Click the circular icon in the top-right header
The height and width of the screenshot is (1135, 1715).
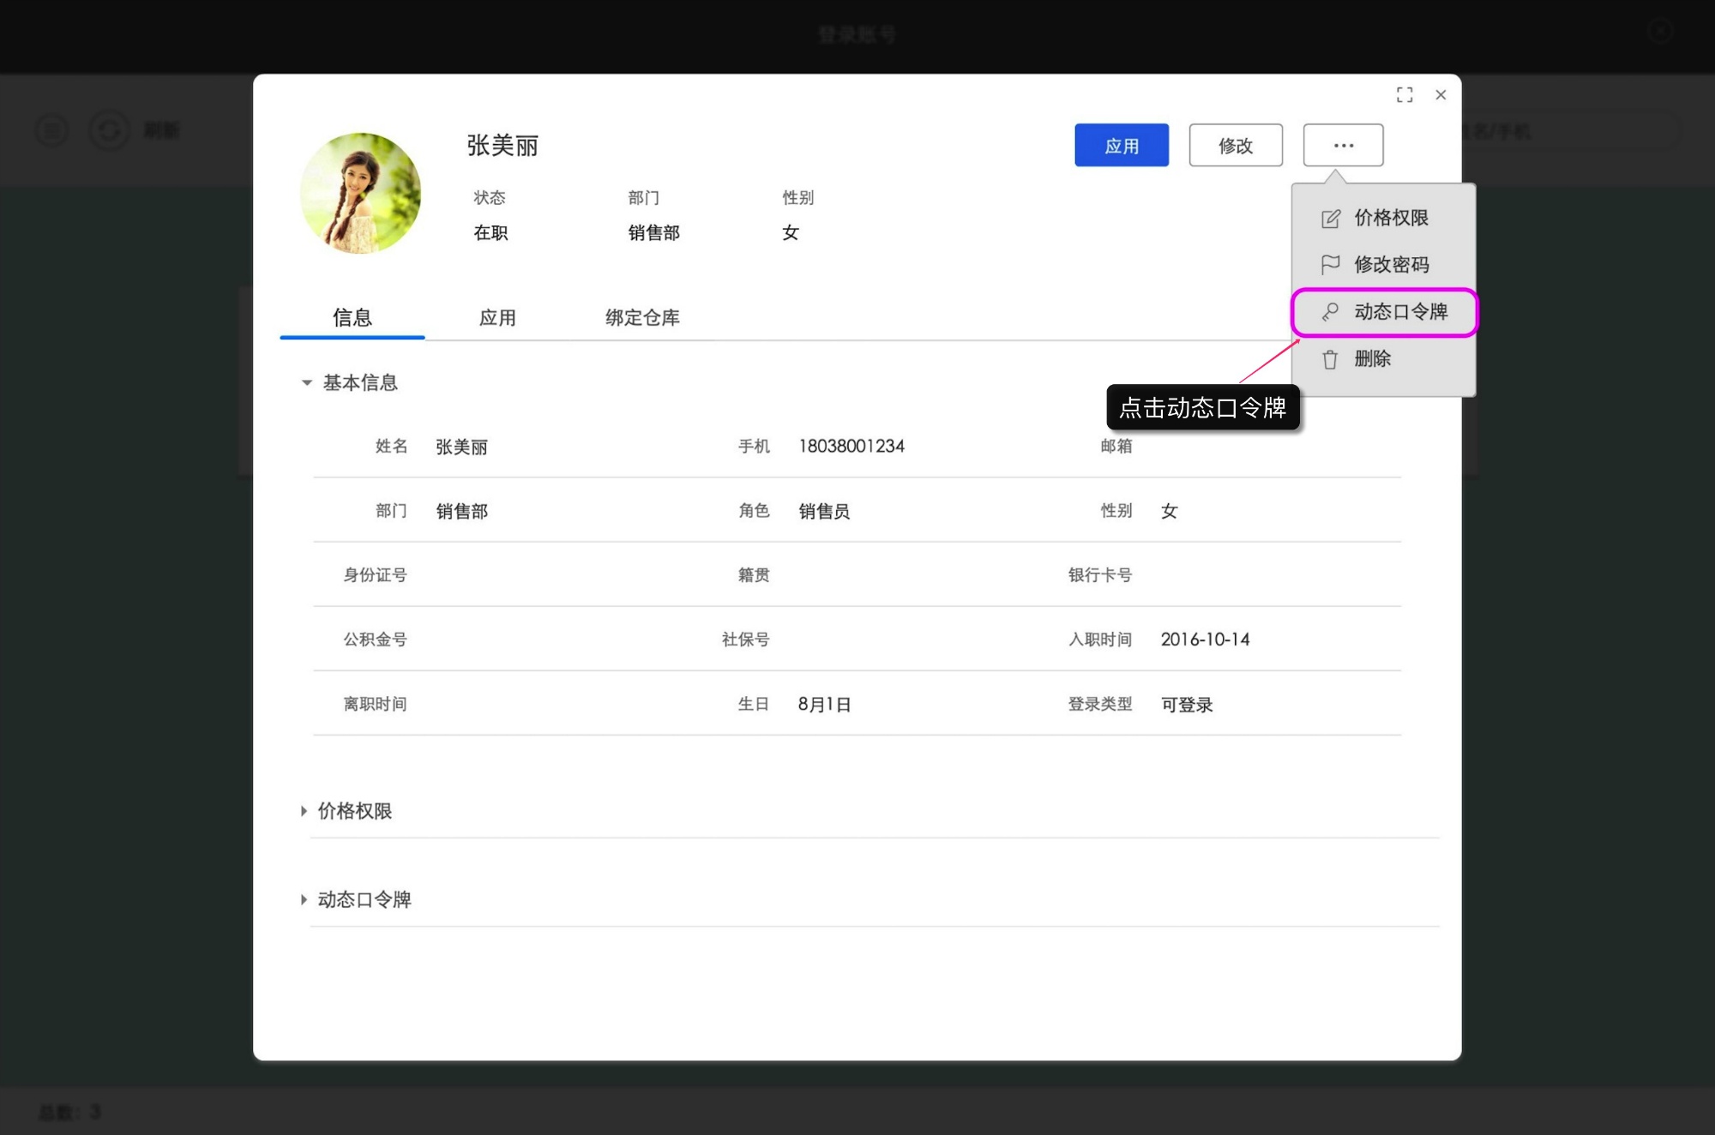pos(1660,32)
